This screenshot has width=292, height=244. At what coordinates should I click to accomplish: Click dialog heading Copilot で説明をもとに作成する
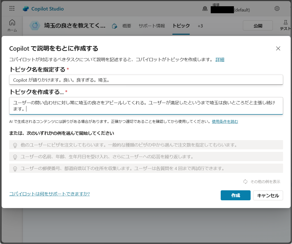54,48
